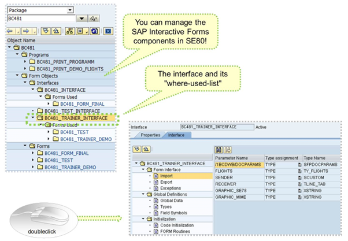Collapse the Global Definitions node

(x=137, y=195)
